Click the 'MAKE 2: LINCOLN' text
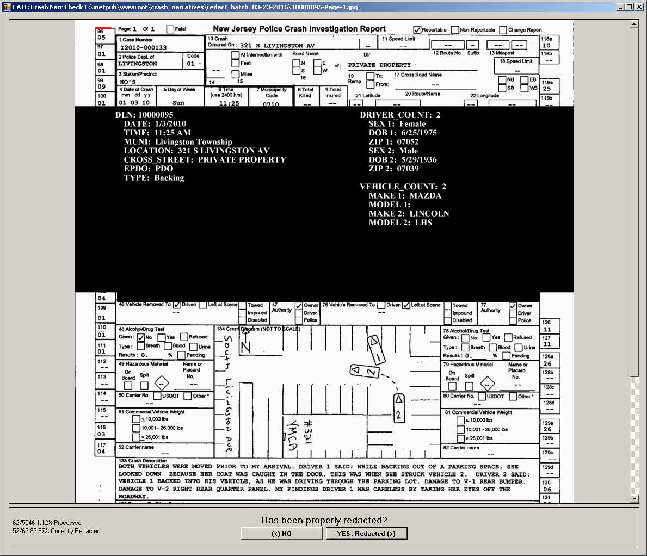Screen dimensions: 647x556 click(x=409, y=214)
